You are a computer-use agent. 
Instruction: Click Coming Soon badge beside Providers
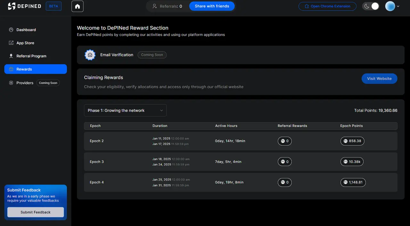coord(48,83)
